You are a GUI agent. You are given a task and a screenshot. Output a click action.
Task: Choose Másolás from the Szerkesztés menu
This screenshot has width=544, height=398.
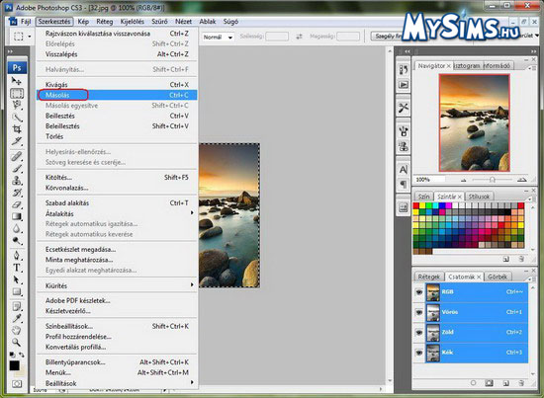pos(117,95)
